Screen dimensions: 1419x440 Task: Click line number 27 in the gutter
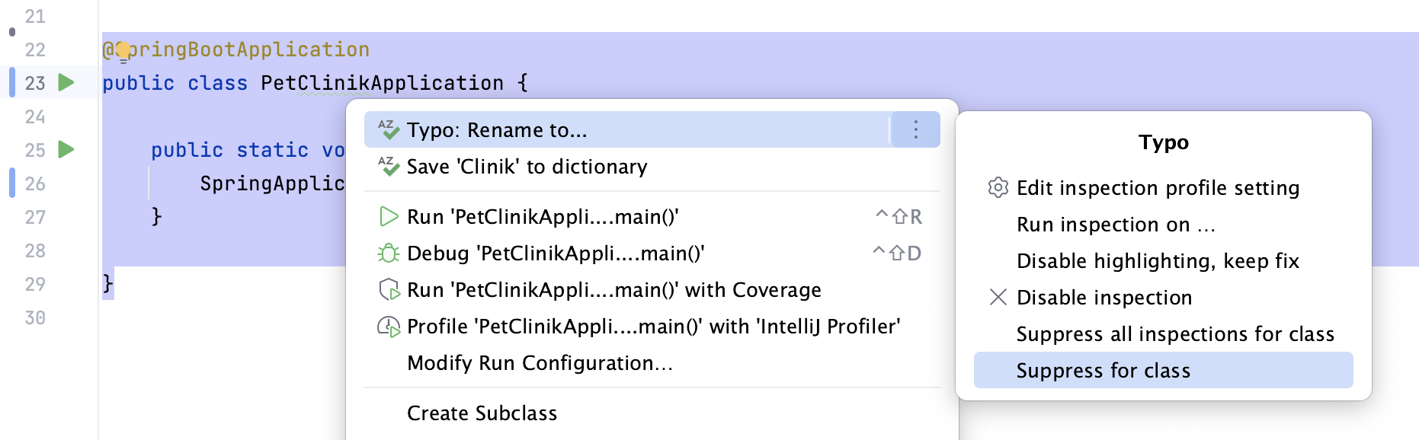[35, 217]
